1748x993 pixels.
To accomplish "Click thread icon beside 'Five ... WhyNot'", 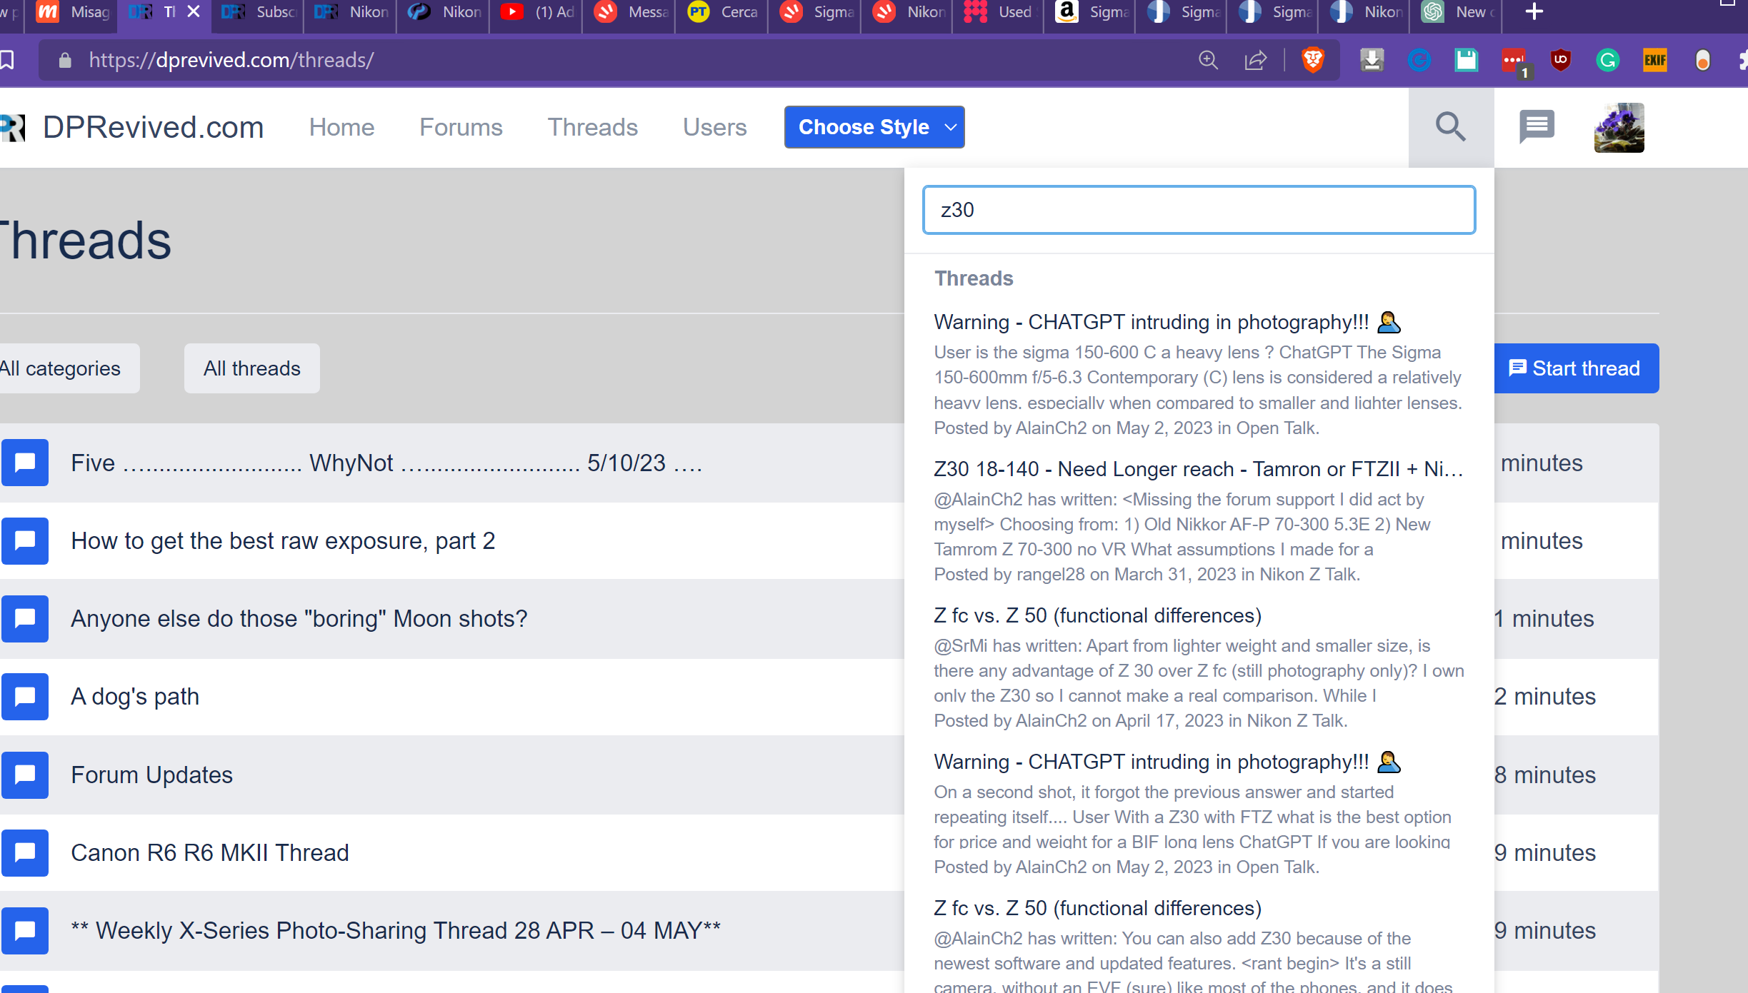I will pyautogui.click(x=25, y=463).
